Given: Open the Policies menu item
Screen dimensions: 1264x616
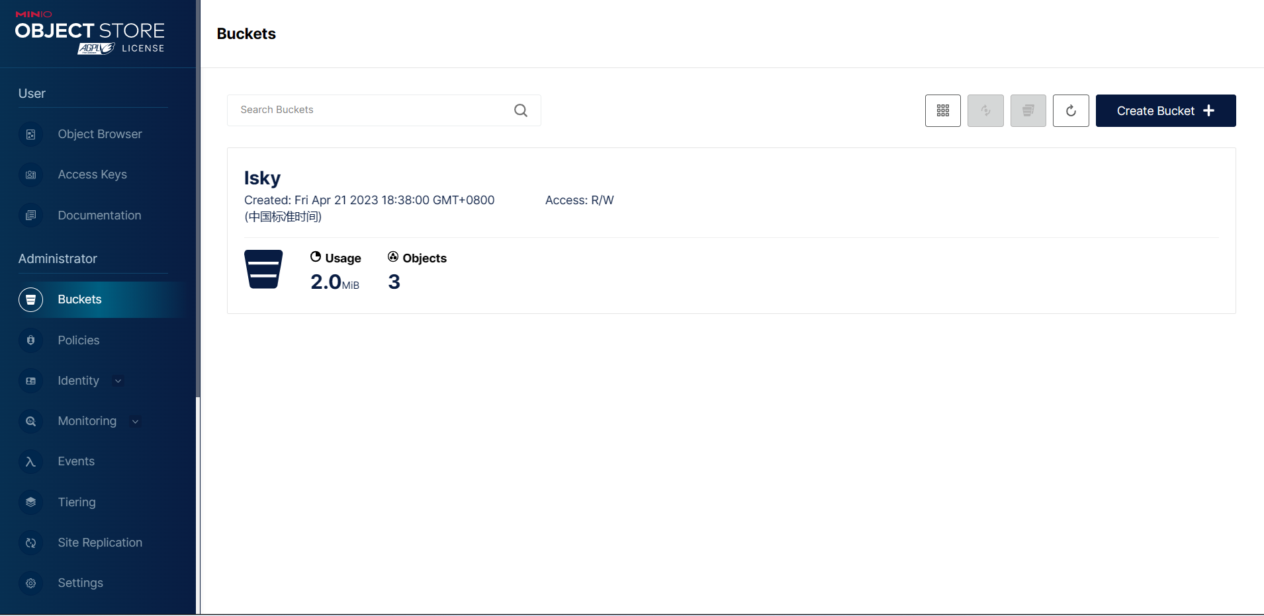Looking at the screenshot, I should [79, 340].
